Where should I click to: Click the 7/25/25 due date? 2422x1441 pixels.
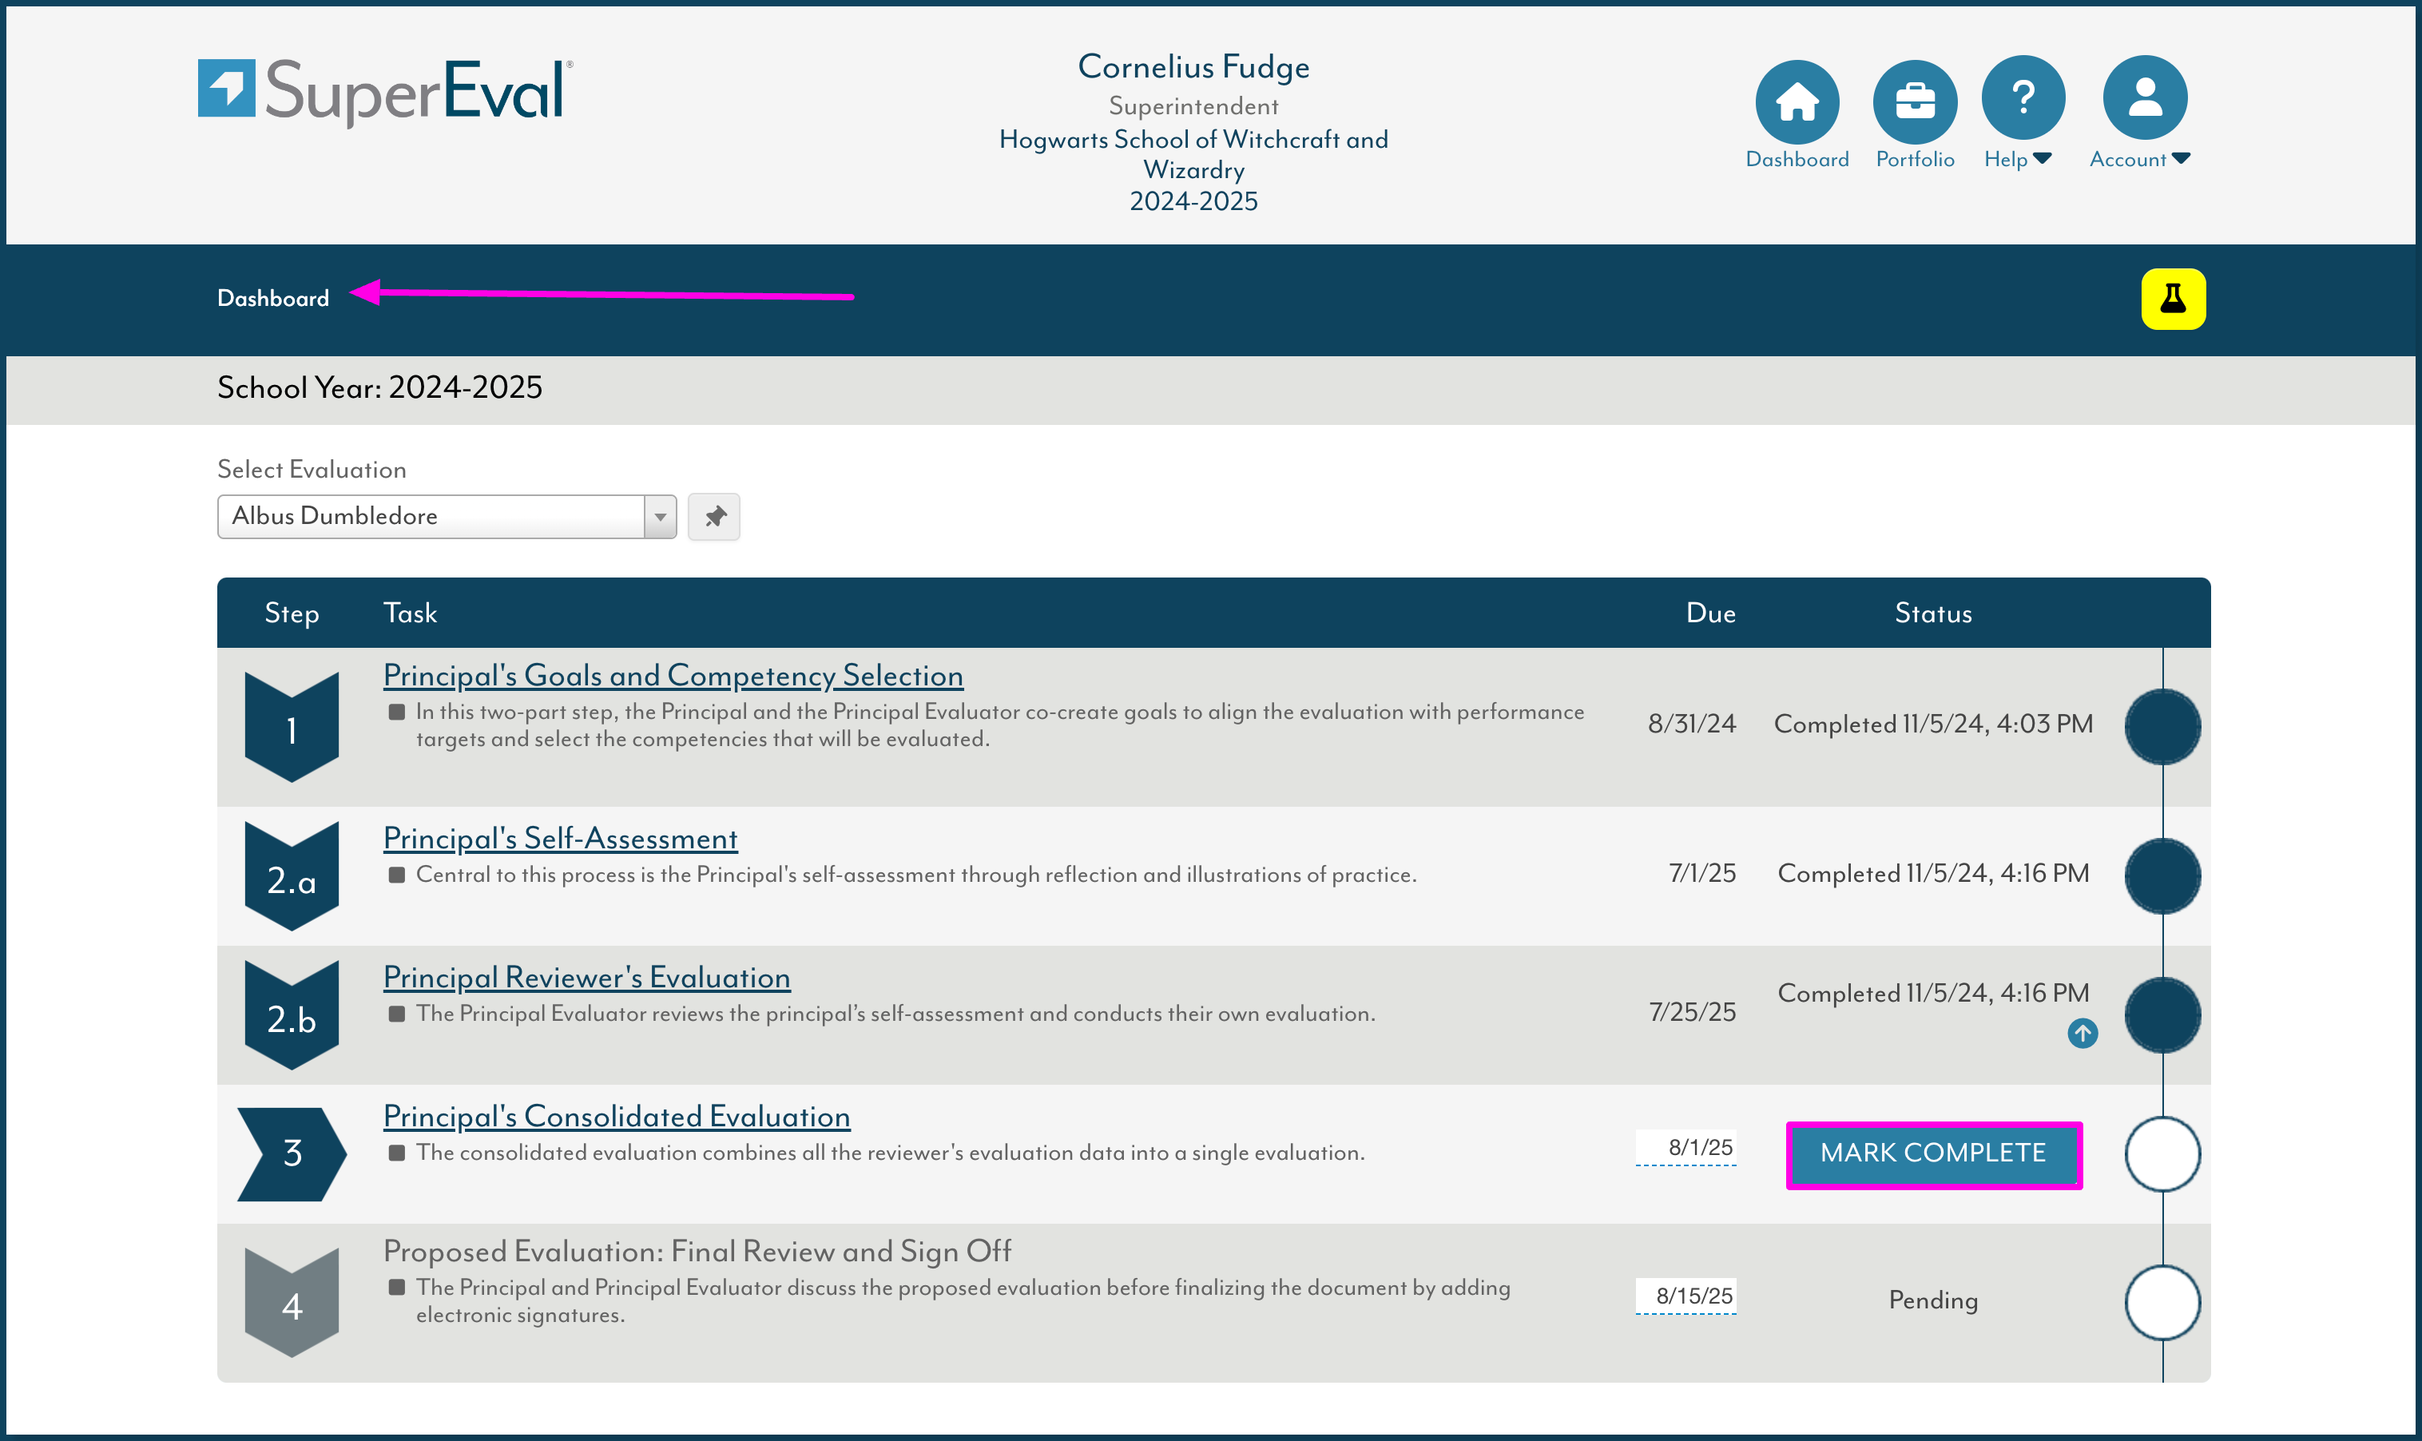1692,1012
